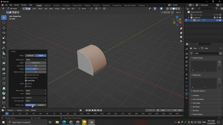Switch to vertex select mode
Screen dimensions: 223x125
24,9
